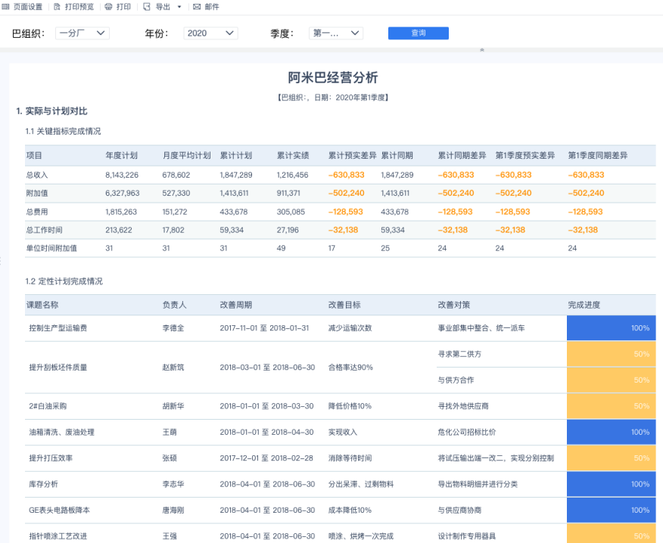Click the 总收入 row label

click(x=37, y=175)
